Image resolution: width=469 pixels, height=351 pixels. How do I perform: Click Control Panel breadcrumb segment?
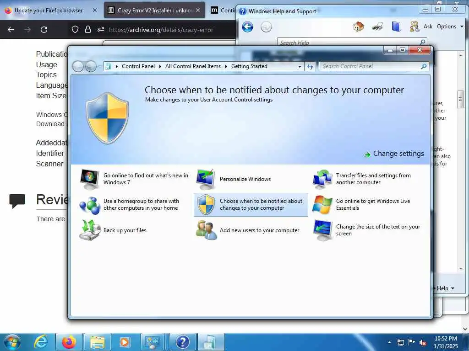pos(138,66)
